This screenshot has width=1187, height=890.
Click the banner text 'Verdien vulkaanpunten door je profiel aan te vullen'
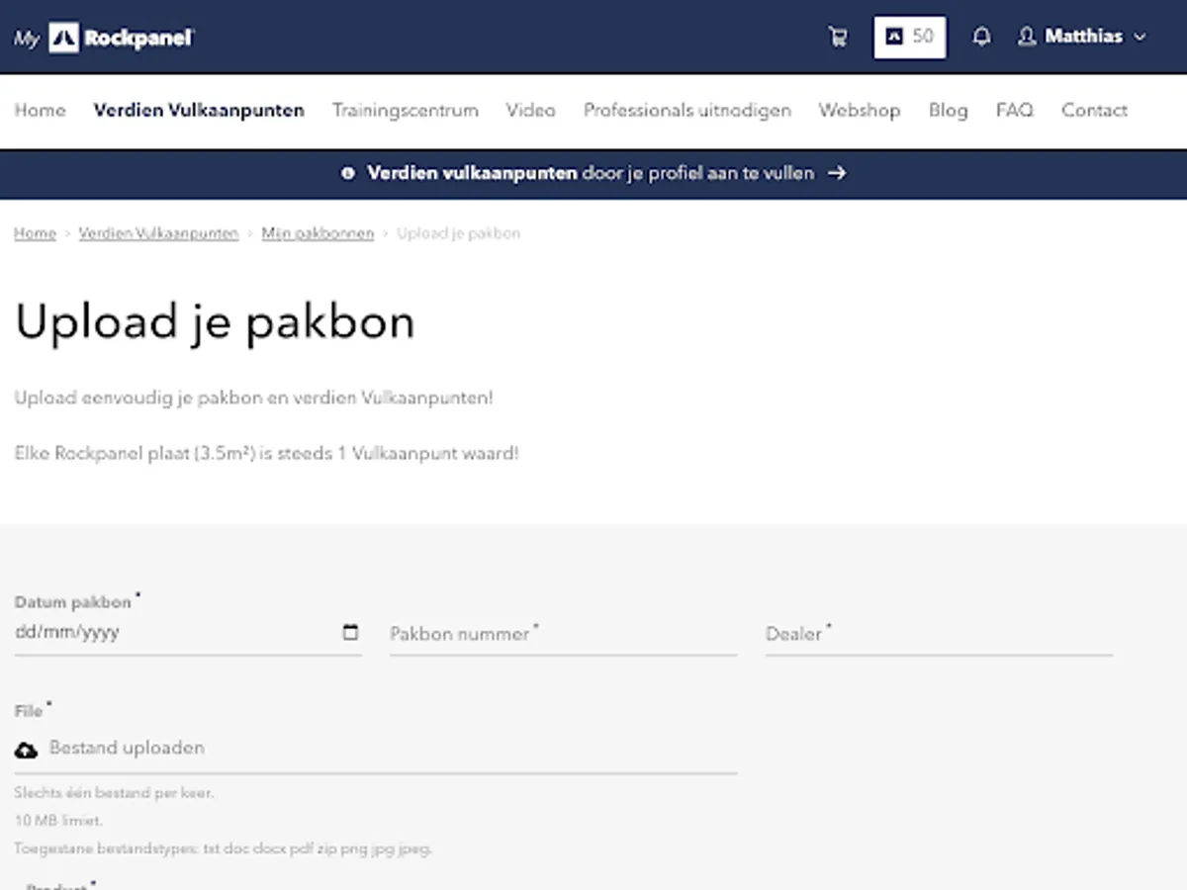(591, 173)
